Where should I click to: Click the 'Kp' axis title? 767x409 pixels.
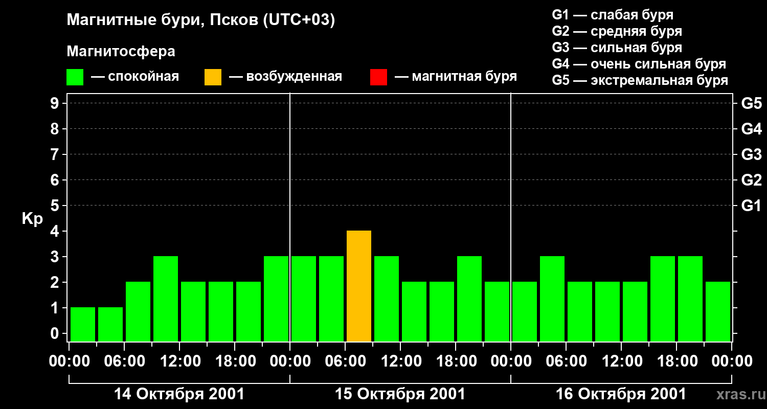click(32, 219)
